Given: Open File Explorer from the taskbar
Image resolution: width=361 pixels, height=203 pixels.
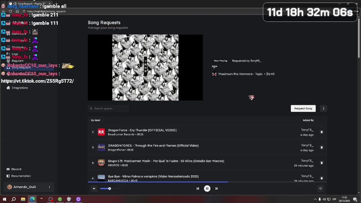Looking at the screenshot, I should click(x=23, y=199).
